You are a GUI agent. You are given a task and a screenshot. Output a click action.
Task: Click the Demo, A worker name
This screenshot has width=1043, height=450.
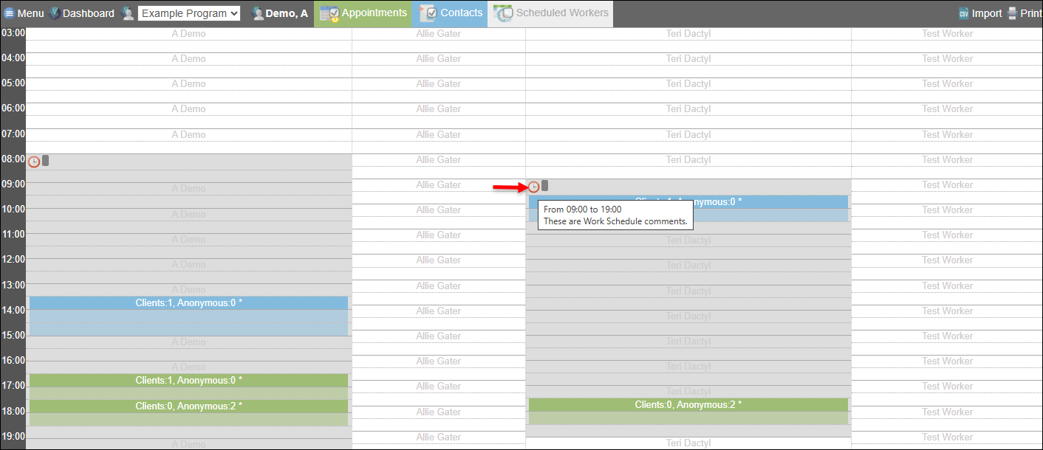click(x=287, y=13)
